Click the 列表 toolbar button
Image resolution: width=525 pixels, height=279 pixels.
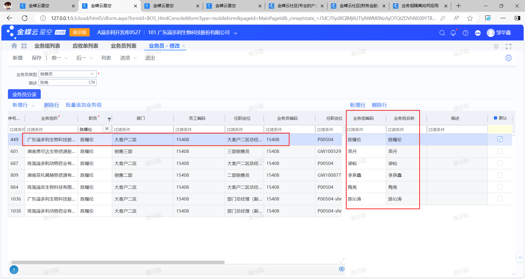[x=106, y=58]
